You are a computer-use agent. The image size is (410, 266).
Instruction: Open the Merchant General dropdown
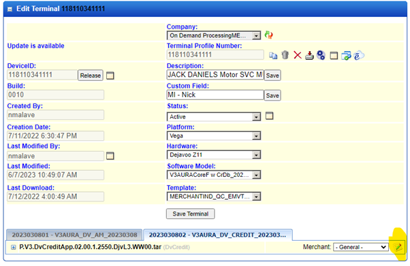(360, 247)
